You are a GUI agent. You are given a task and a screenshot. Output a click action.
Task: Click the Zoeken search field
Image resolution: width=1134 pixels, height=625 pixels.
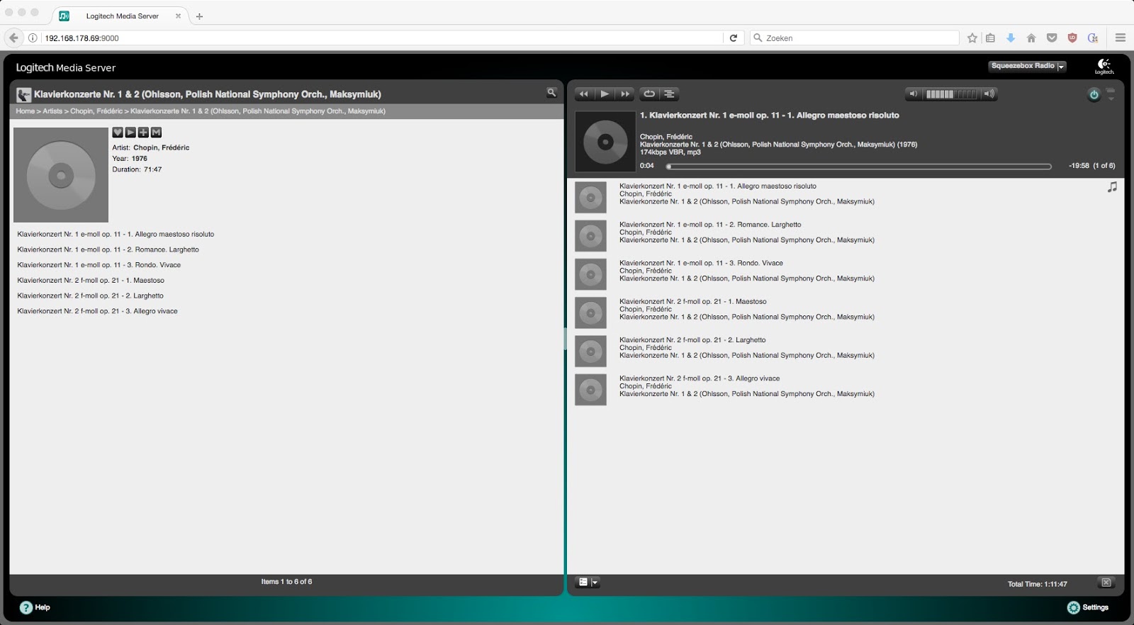[854, 38]
